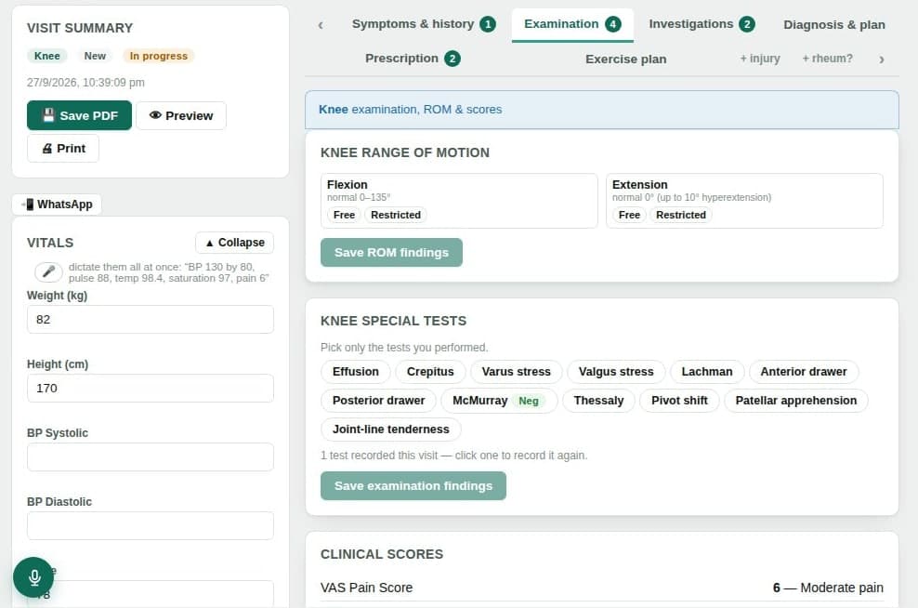Select the Lachman test chip
Screen dimensions: 918x608
(707, 371)
